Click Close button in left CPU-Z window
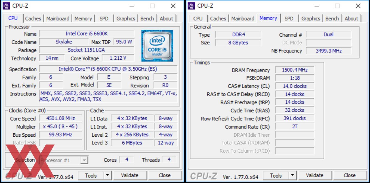Image resolution: width=370 pixels, height=183 pixels. point(165,176)
